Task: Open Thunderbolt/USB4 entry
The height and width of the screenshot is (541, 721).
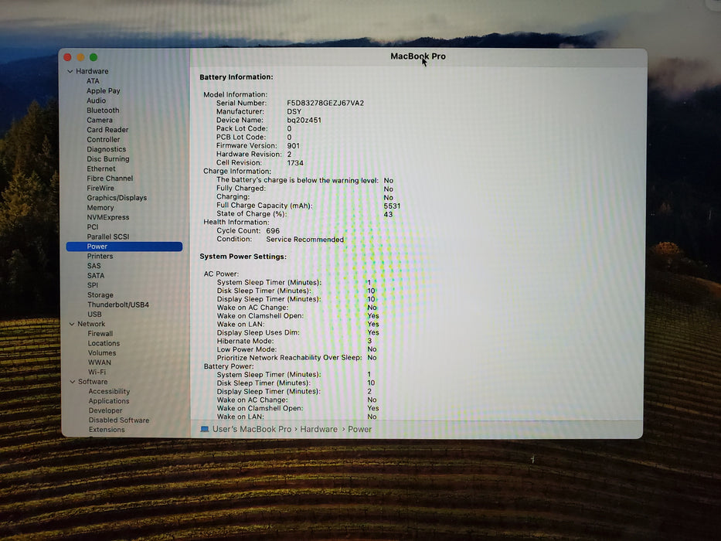Action: click(118, 305)
